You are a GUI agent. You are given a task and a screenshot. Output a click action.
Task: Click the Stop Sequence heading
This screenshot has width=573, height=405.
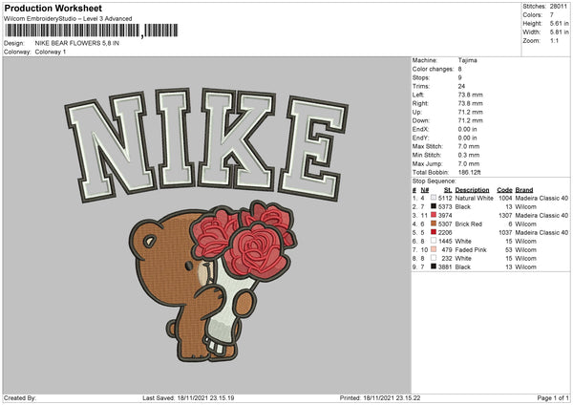(x=435, y=181)
